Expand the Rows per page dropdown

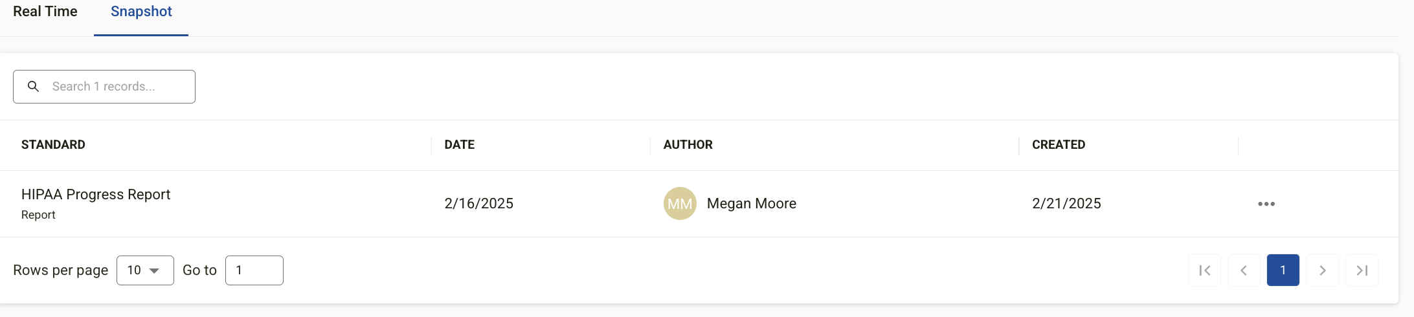click(x=145, y=270)
